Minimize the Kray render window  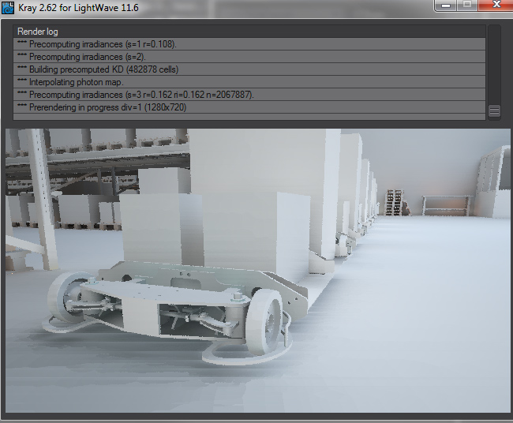tap(447, 5)
